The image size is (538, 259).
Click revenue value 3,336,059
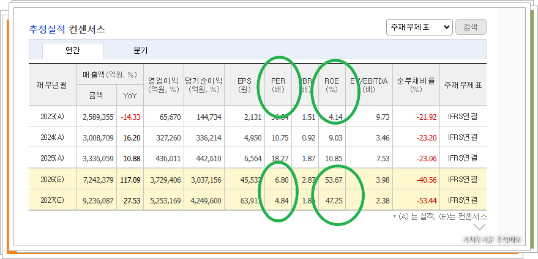click(x=98, y=159)
